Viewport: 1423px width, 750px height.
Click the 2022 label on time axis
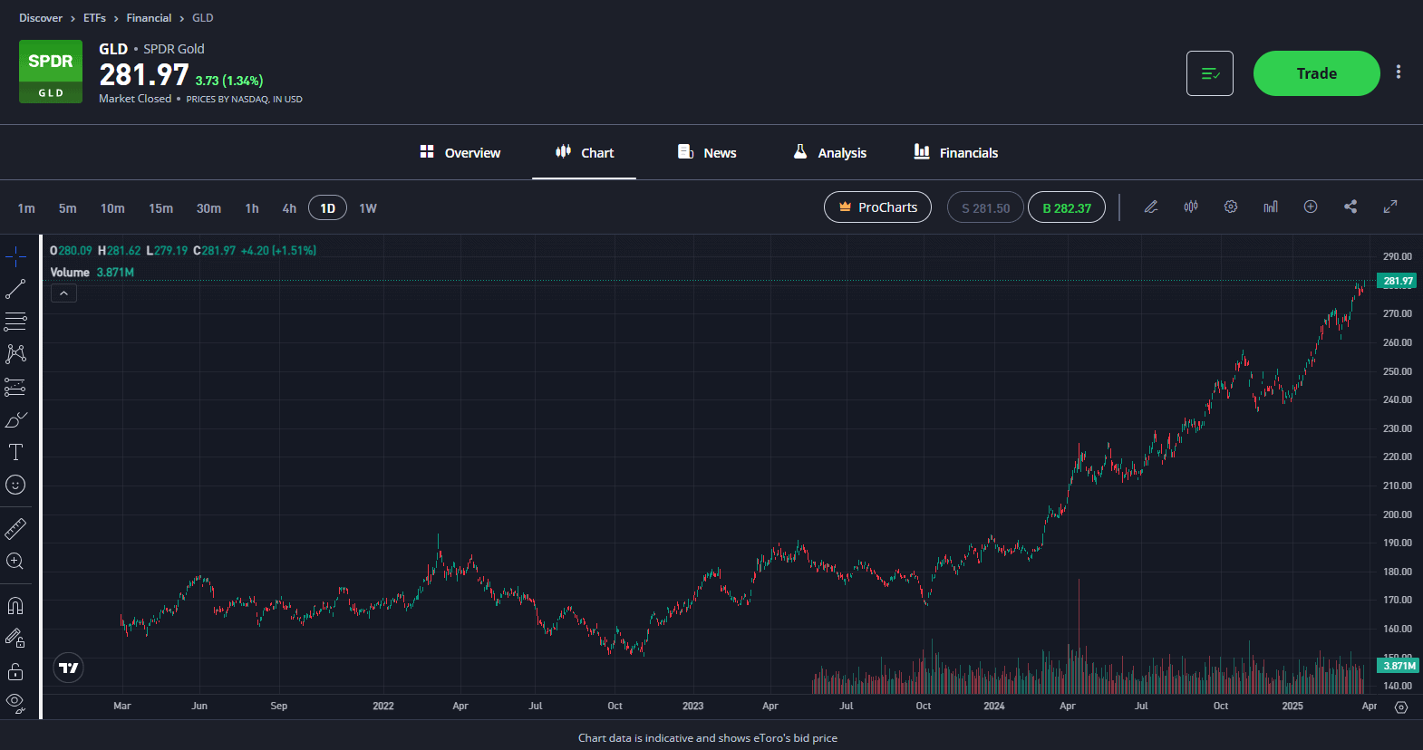coord(383,706)
